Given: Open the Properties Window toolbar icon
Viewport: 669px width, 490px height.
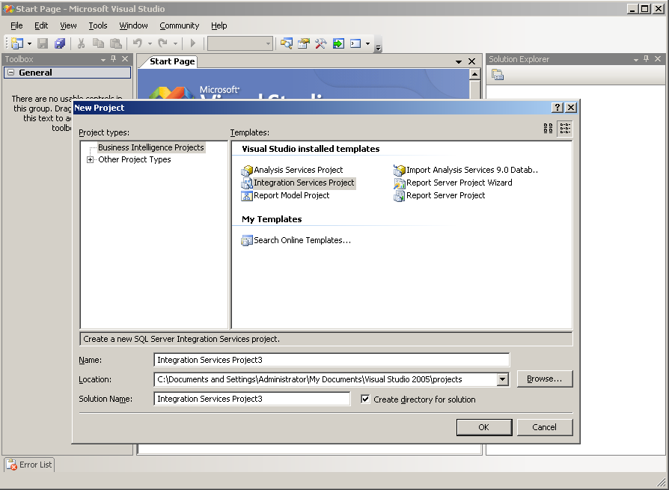Looking at the screenshot, I should pos(303,43).
